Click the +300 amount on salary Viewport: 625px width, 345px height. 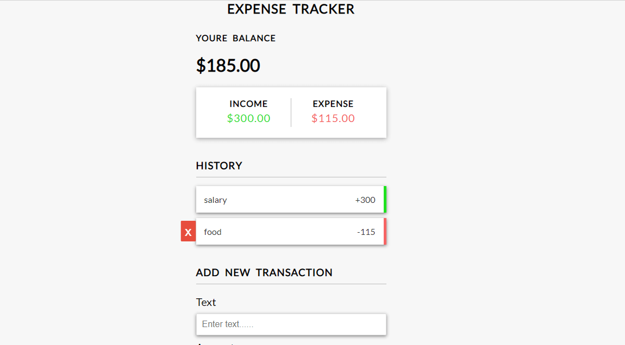(x=365, y=200)
